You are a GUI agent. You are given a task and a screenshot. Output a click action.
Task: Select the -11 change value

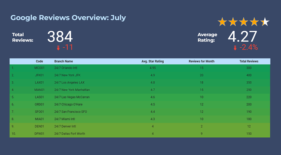[68, 47]
